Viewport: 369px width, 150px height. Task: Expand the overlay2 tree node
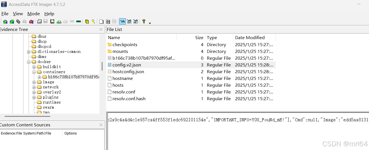point(34,92)
